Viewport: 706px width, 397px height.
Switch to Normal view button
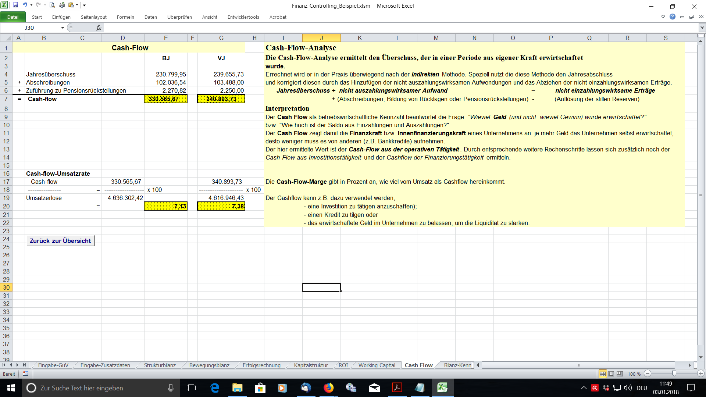point(603,374)
